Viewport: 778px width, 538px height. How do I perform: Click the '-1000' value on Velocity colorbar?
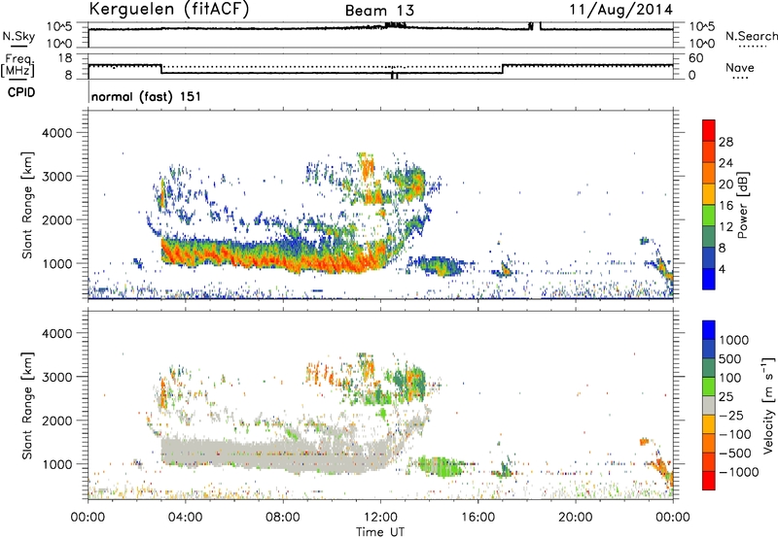point(739,472)
